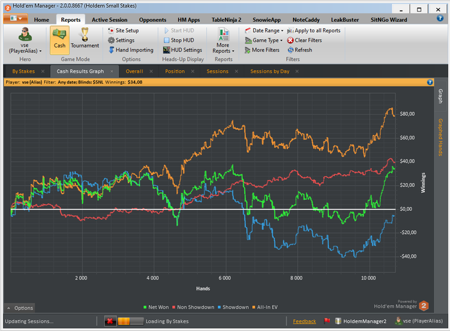Click Clear Filters
The height and width of the screenshot is (331, 450).
tap(305, 40)
